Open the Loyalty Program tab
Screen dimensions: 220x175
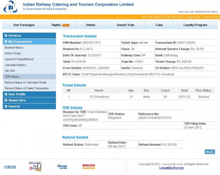point(195,25)
